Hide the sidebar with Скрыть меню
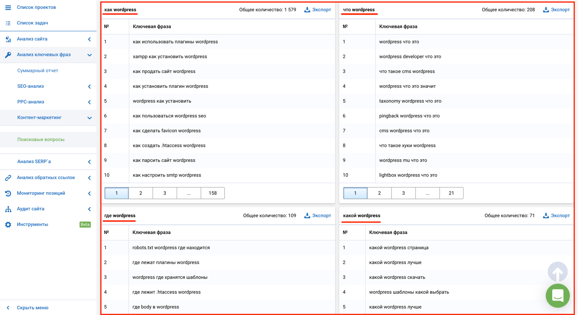This screenshot has width=578, height=315. coord(32,308)
